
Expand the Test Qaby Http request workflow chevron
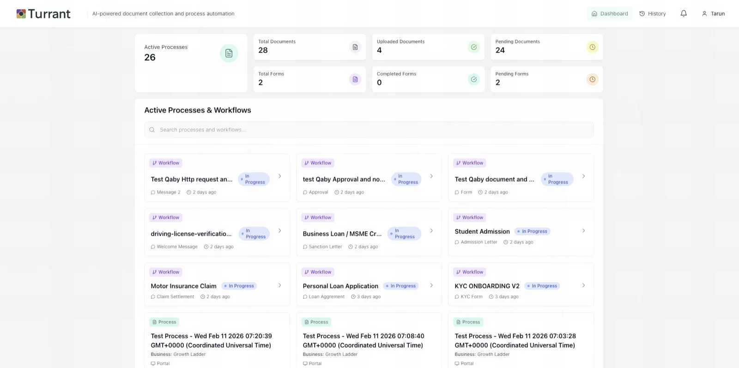[x=280, y=176]
